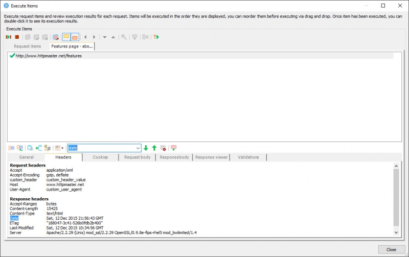Click the Execute Items app icon in title bar

pos(6,6)
